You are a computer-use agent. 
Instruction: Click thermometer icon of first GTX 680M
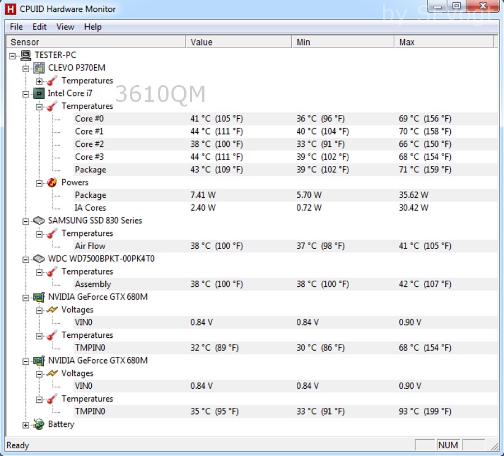pyautogui.click(x=52, y=335)
